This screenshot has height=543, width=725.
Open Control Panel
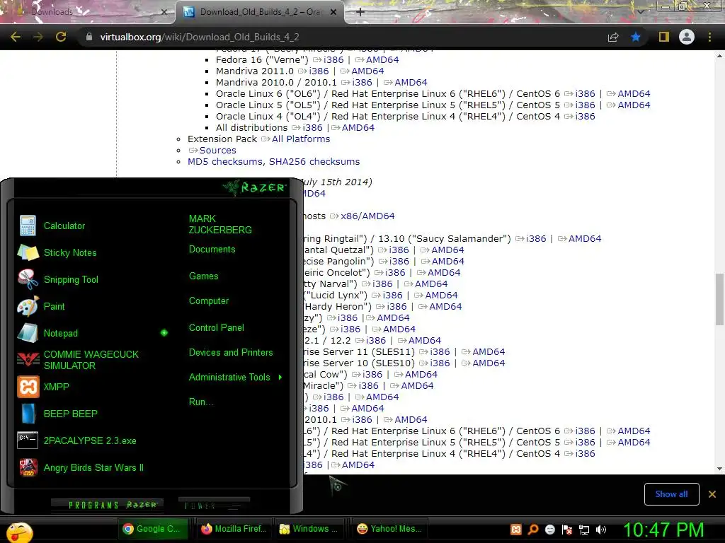coord(217,328)
